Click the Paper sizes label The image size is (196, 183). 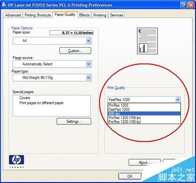[x=22, y=32]
